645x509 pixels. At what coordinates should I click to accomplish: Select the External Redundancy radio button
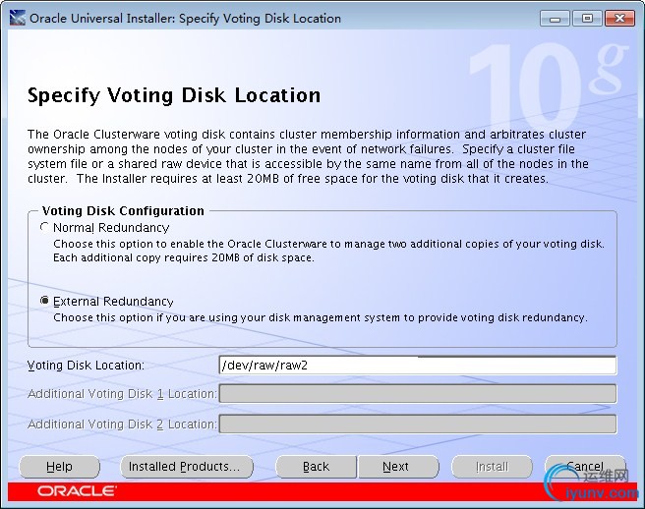44,301
